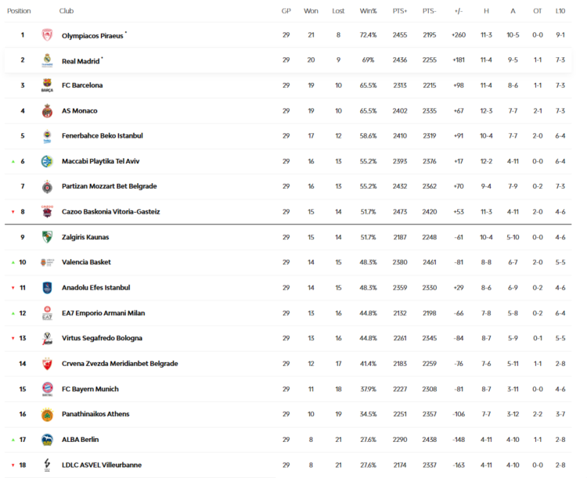Open LDLC ASVEL Villeurbanne team link
The height and width of the screenshot is (478, 587).
point(101,465)
